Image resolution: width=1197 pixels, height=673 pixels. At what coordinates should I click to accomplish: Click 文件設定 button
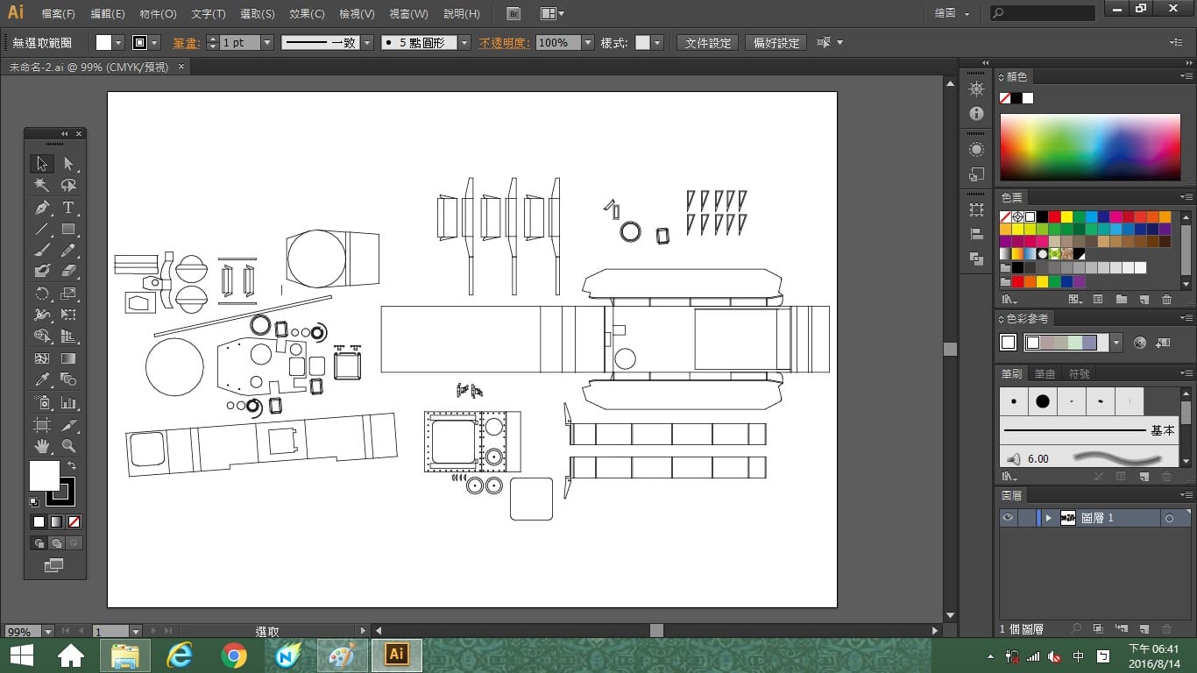click(708, 43)
